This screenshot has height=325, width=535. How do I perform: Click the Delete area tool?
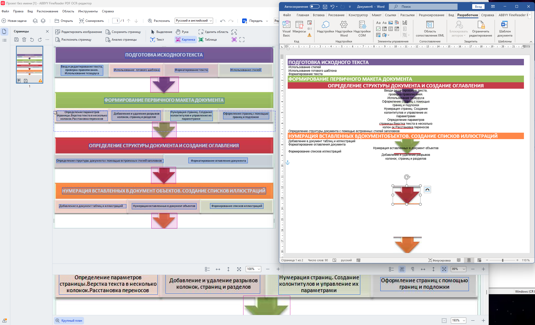point(213,32)
